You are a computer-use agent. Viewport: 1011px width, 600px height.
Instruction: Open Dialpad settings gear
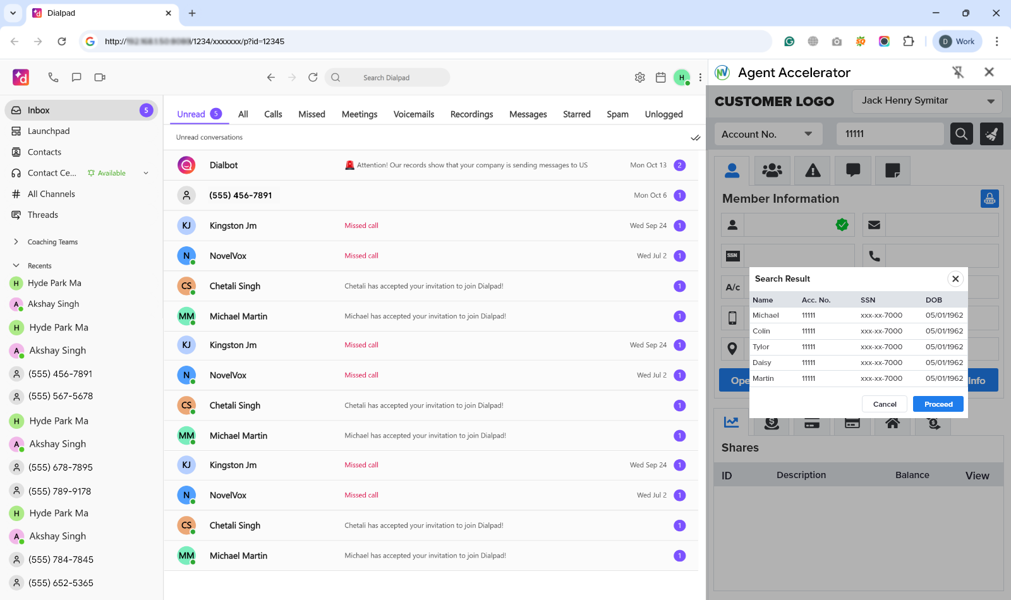tap(640, 77)
